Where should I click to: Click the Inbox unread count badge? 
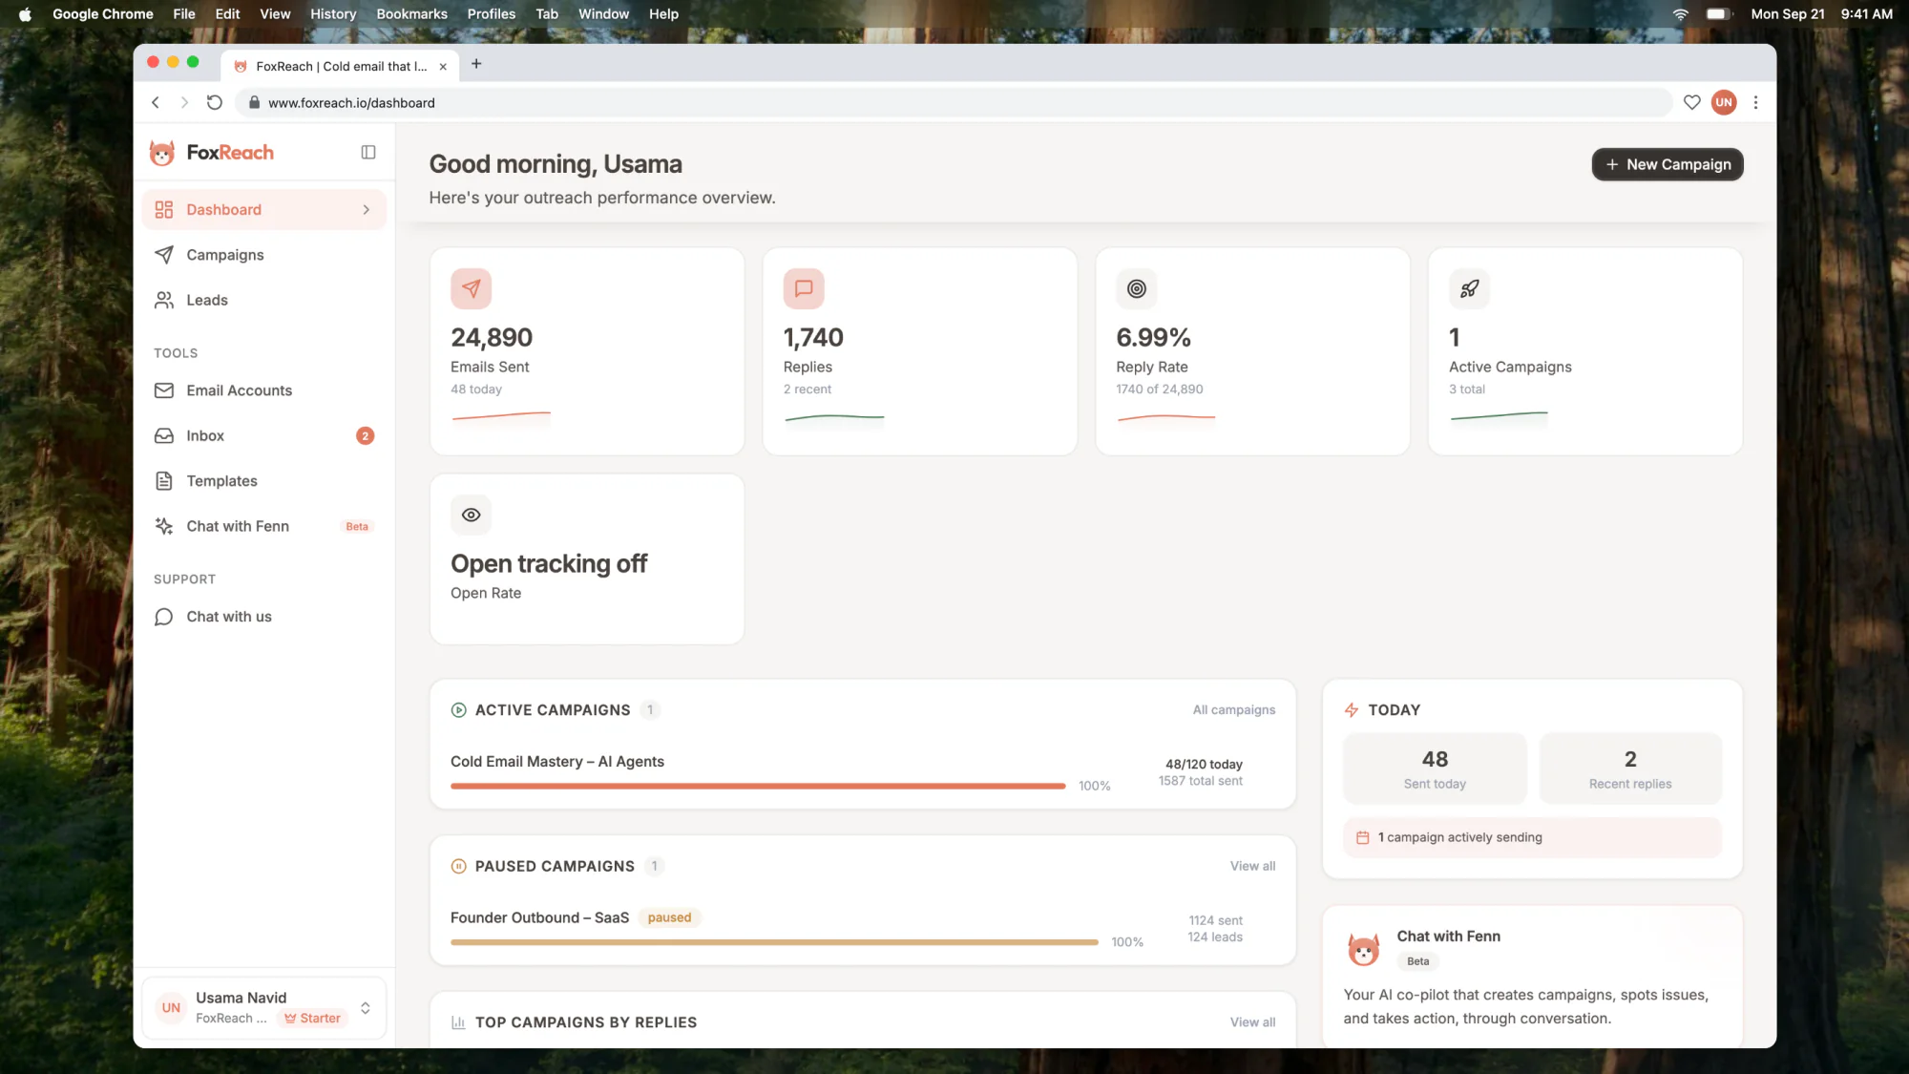click(x=365, y=436)
